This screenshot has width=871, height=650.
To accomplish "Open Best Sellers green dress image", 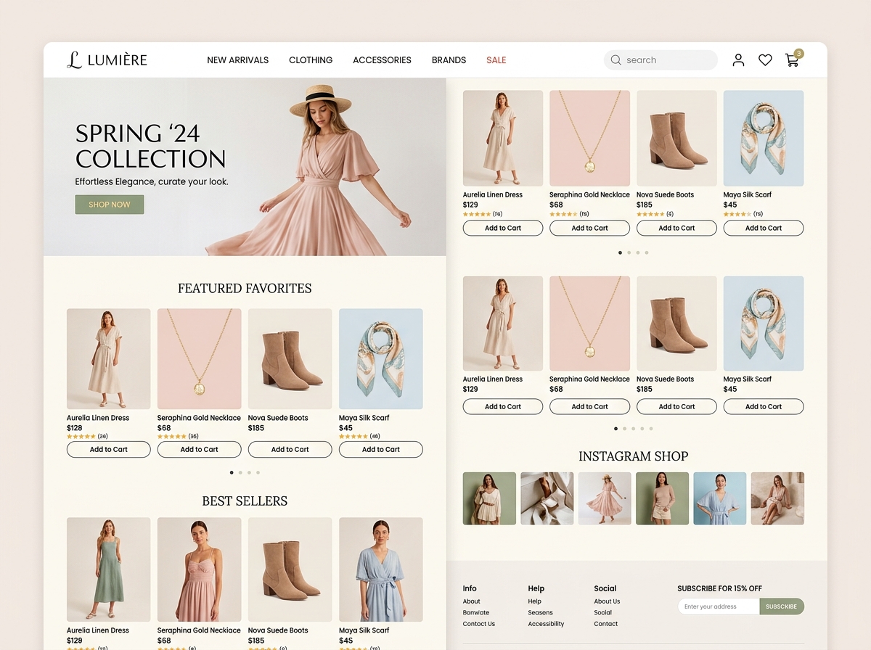I will pos(109,569).
